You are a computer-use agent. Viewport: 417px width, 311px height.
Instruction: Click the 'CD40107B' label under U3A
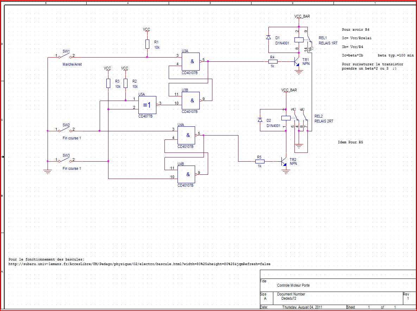pos(189,73)
